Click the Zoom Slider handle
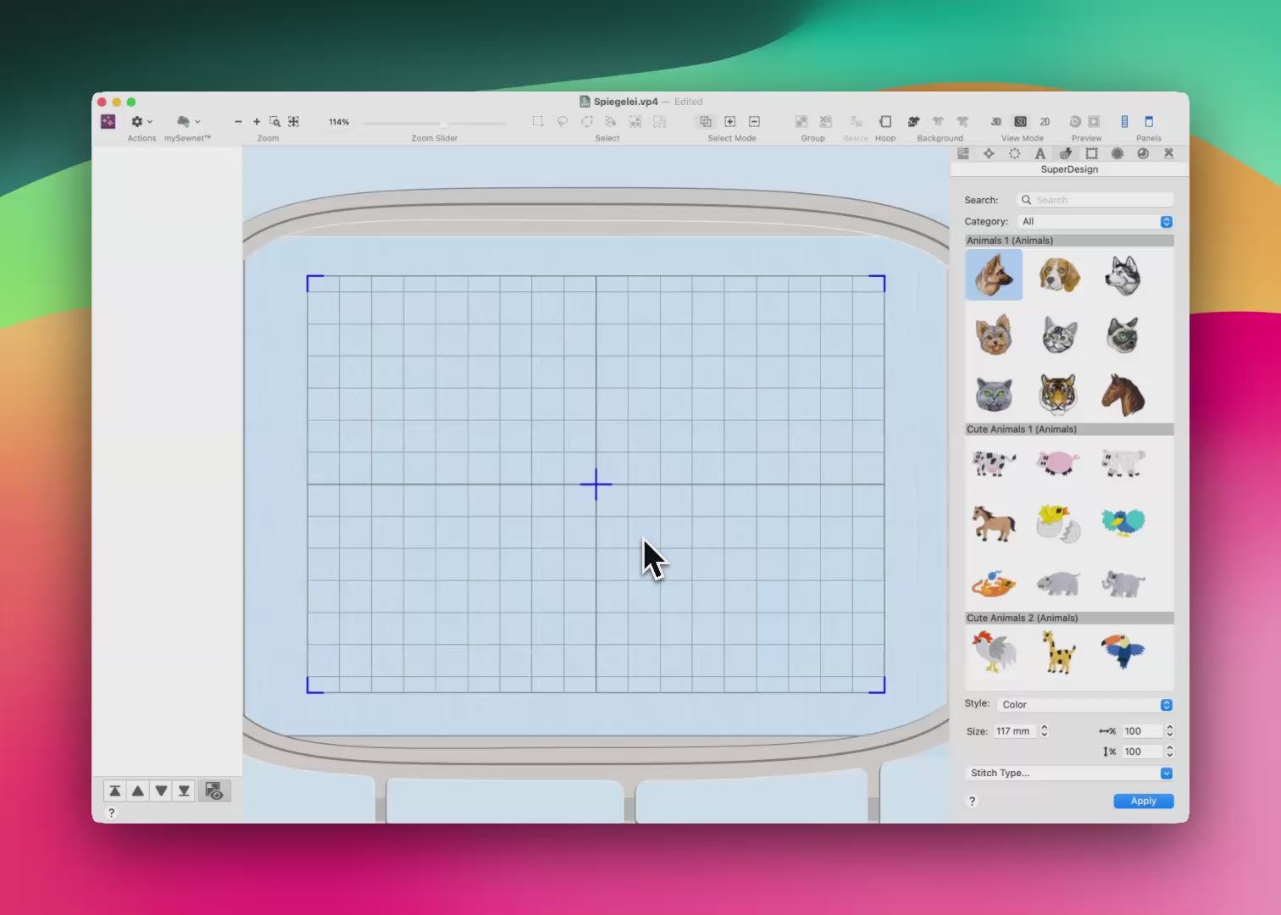Viewport: 1281px width, 915px height. click(443, 124)
